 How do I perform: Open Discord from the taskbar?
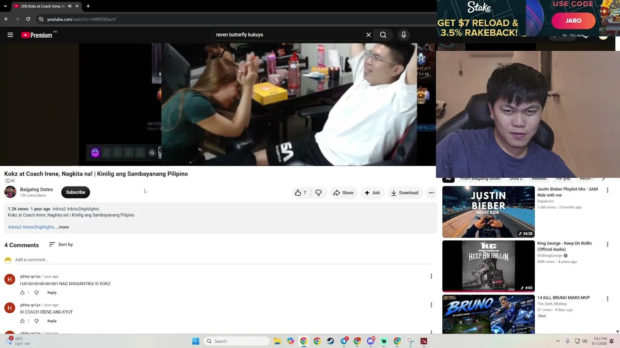pos(371,341)
